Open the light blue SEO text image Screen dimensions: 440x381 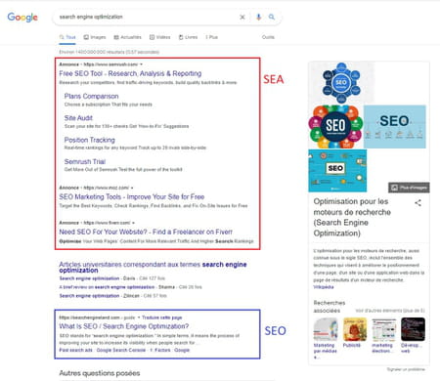(394, 127)
